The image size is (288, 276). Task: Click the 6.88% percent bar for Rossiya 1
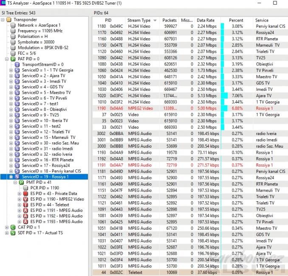coord(224,108)
